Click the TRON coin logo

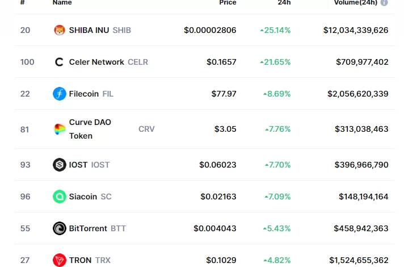[x=60, y=260]
